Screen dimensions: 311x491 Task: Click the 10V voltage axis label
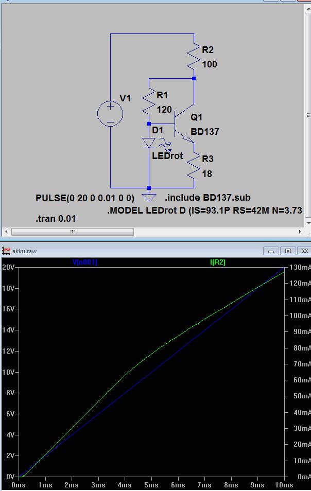point(8,372)
